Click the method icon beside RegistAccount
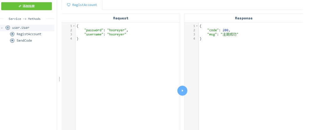 point(12,34)
